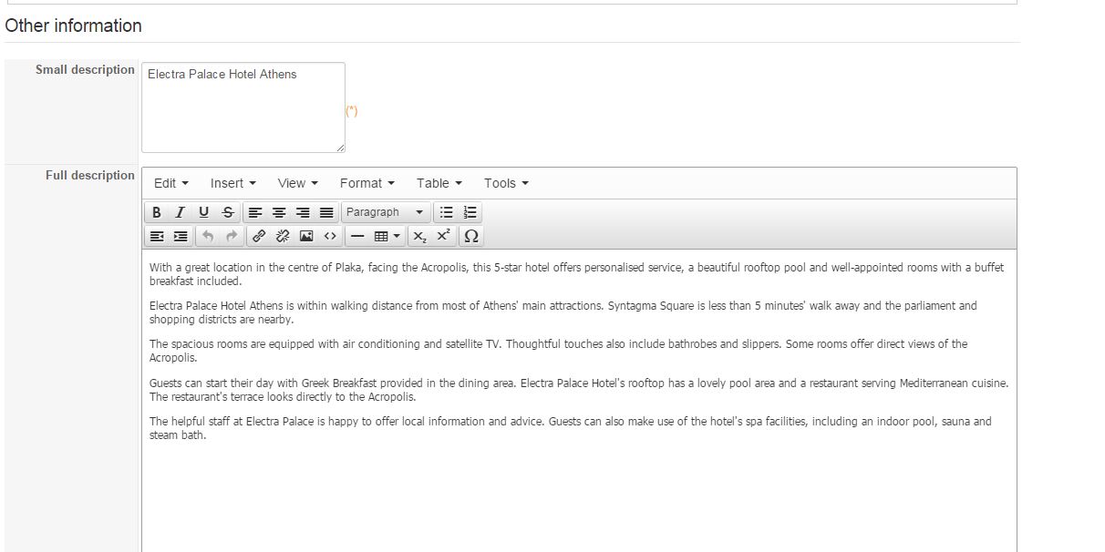Toggle italic formatting

coord(181,212)
